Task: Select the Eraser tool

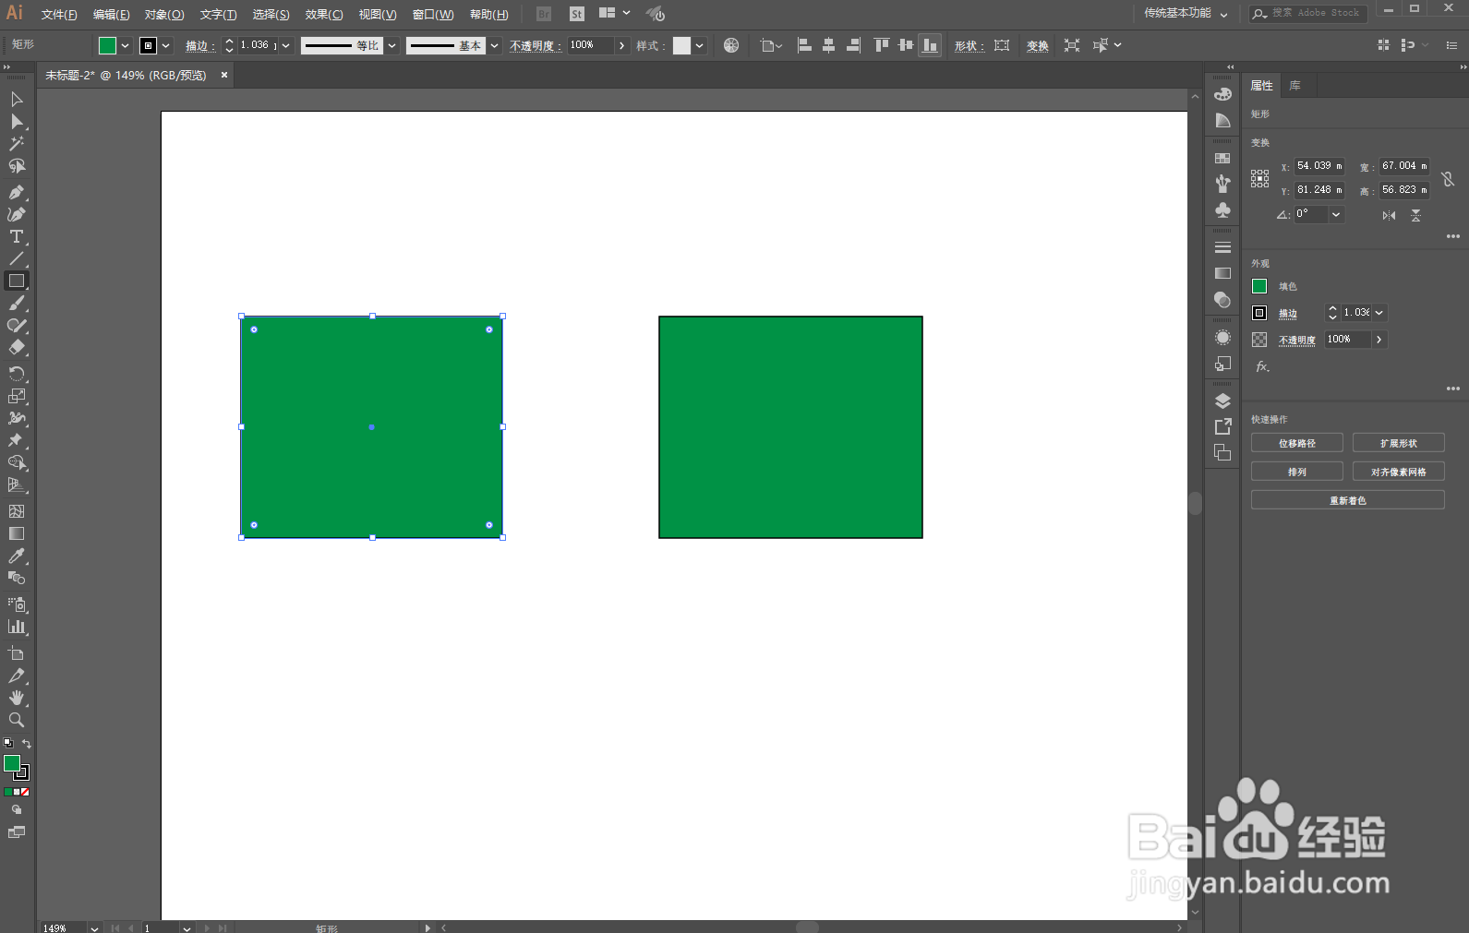Action: (17, 348)
